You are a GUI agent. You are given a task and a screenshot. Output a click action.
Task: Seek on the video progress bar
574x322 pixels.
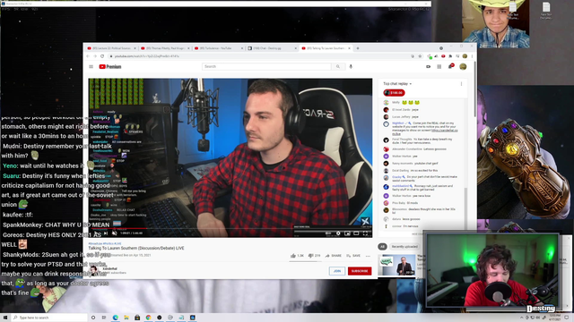pyautogui.click(x=230, y=229)
